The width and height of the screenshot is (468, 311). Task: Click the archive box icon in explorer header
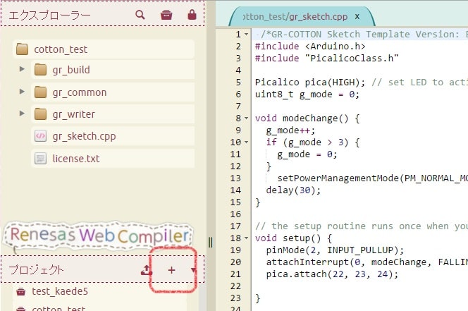166,14
